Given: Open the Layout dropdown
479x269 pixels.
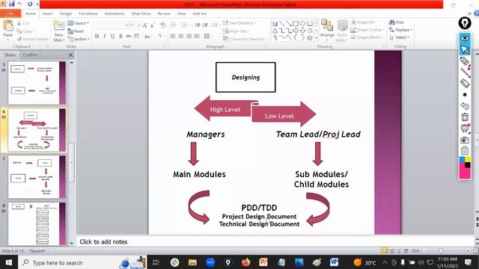Looking at the screenshot, I should point(78,23).
